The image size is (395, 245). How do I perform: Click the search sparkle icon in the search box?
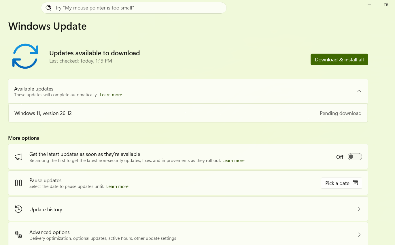[x=48, y=8]
